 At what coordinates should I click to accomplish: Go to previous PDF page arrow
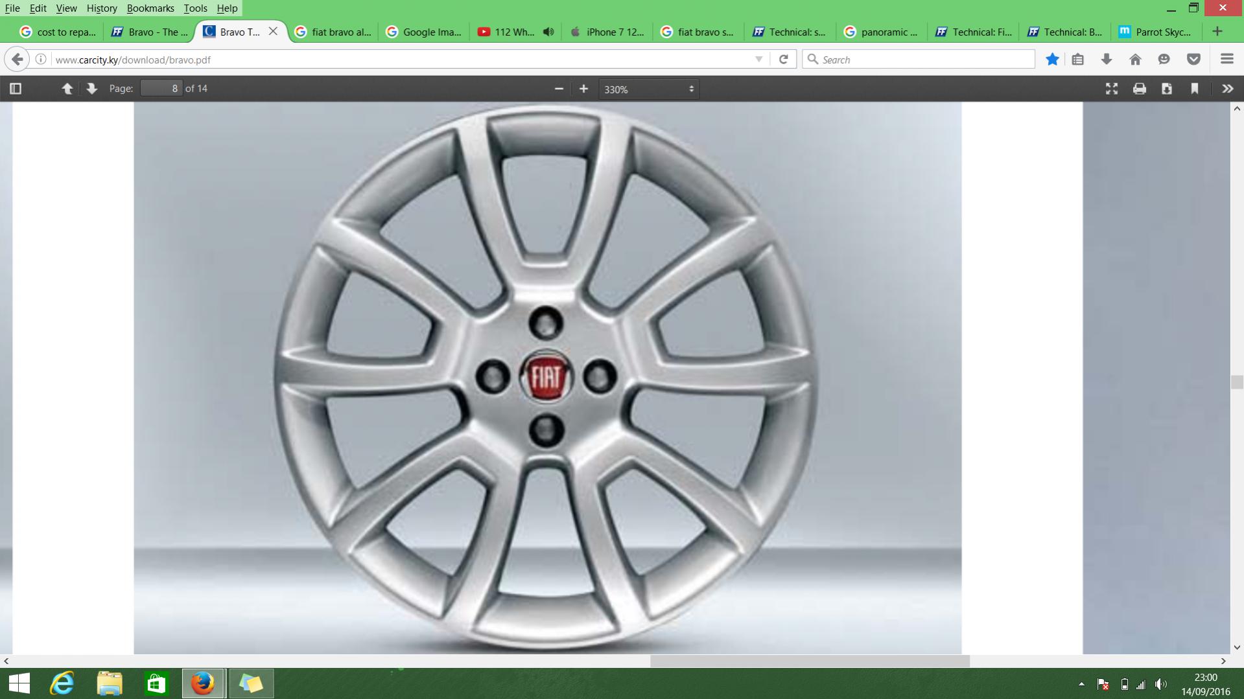coord(67,89)
